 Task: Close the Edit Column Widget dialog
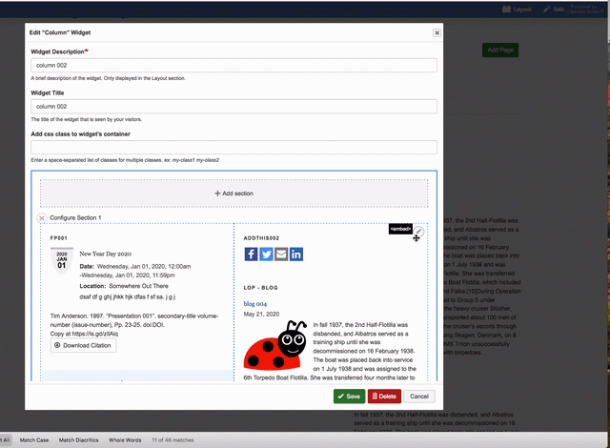click(437, 32)
